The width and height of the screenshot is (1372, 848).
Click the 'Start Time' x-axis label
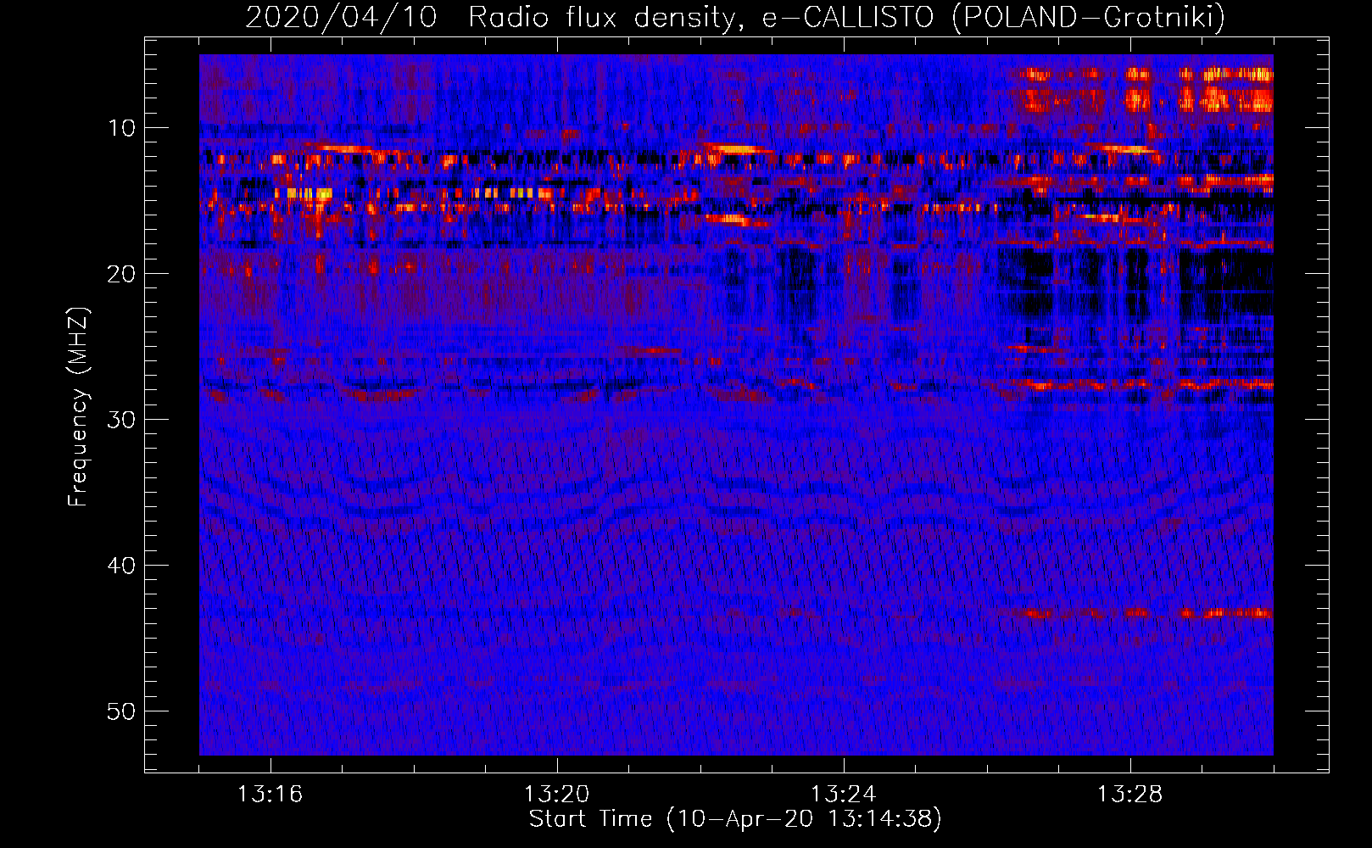click(735, 819)
